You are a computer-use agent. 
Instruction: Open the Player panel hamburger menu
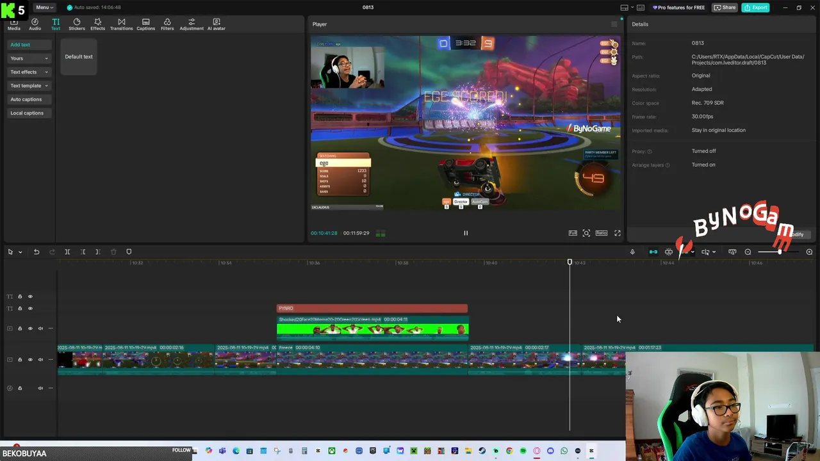(614, 24)
